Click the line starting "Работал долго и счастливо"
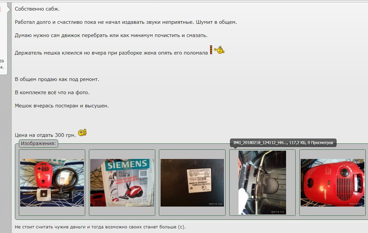 [x=126, y=22]
